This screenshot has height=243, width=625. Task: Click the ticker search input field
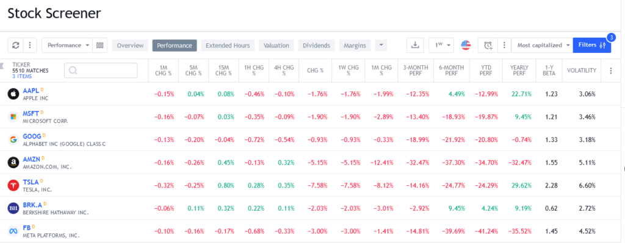(x=101, y=71)
